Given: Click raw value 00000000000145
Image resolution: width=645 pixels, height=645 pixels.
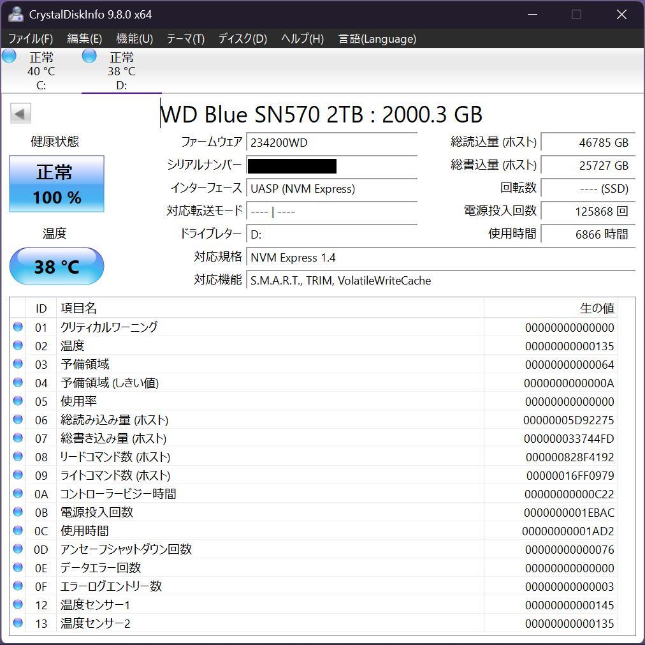Looking at the screenshot, I should [x=570, y=605].
